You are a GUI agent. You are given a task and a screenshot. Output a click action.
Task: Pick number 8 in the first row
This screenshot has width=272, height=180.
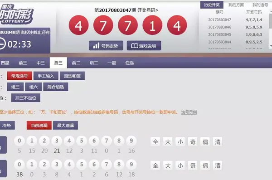[x=119, y=141]
